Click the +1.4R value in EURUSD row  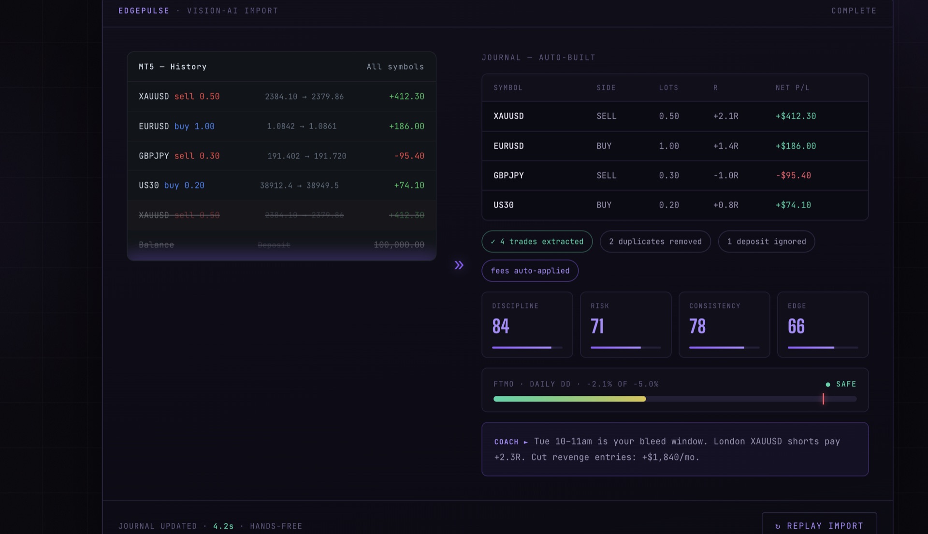(x=725, y=146)
